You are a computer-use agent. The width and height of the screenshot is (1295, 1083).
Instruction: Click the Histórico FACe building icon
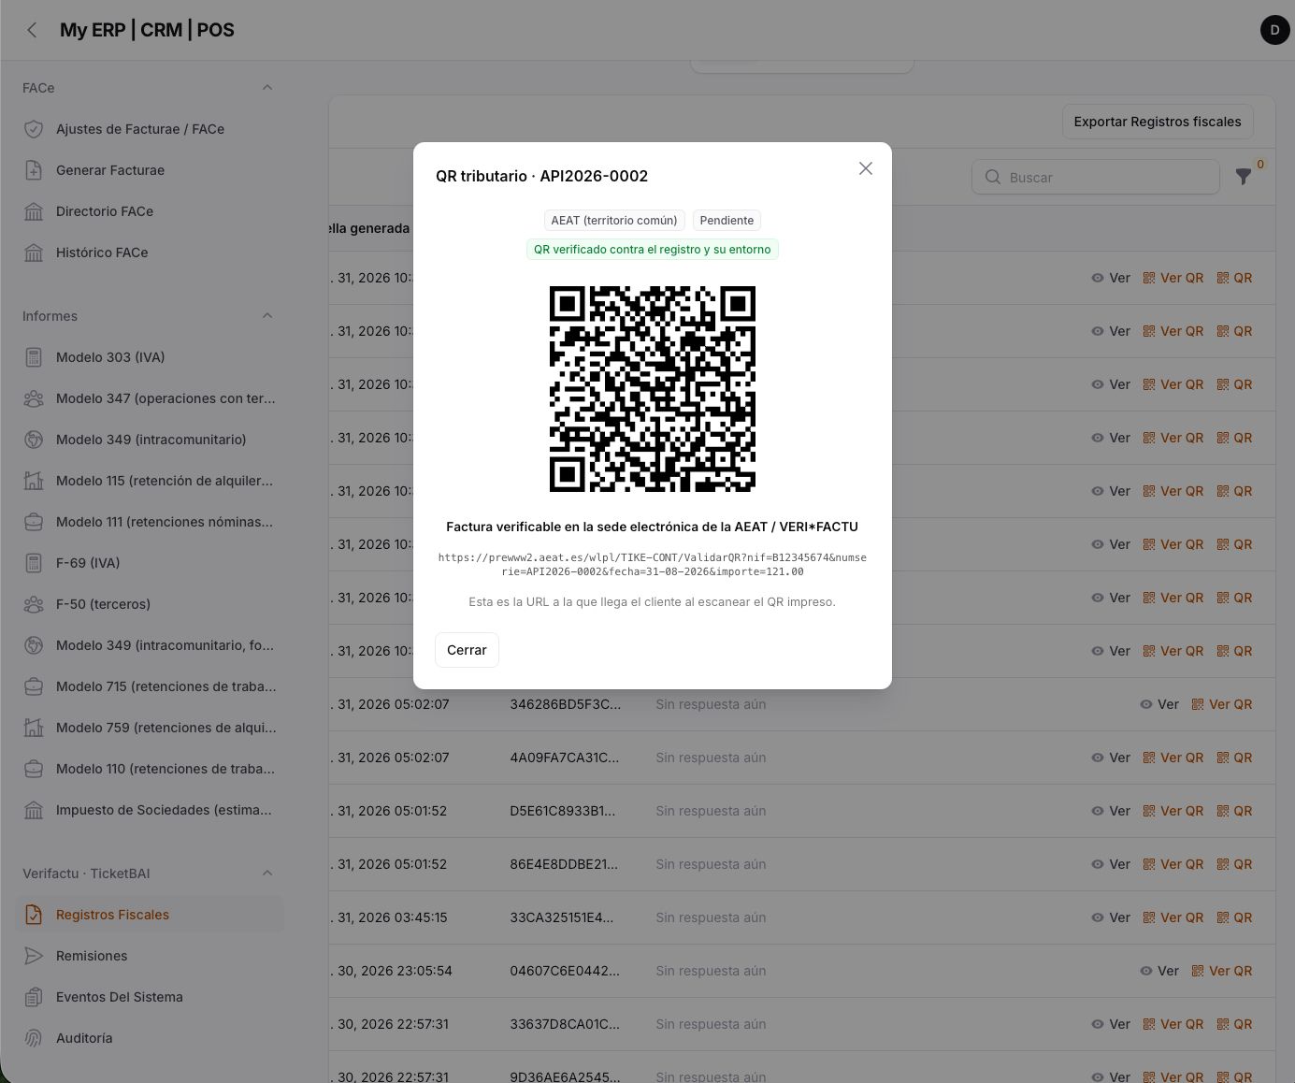pos(34,253)
